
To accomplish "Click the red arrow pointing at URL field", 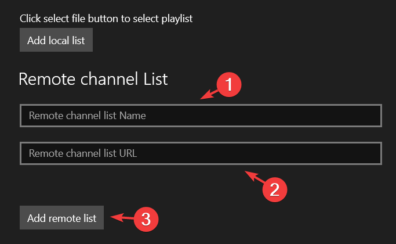I will coord(255,177).
